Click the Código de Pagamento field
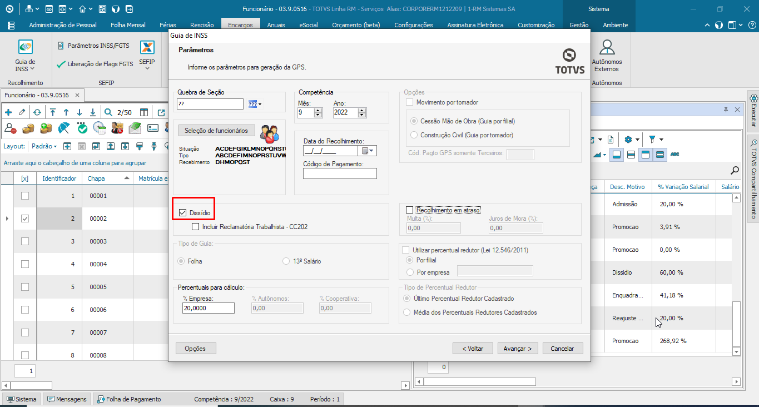This screenshot has width=759, height=407. tap(340, 173)
